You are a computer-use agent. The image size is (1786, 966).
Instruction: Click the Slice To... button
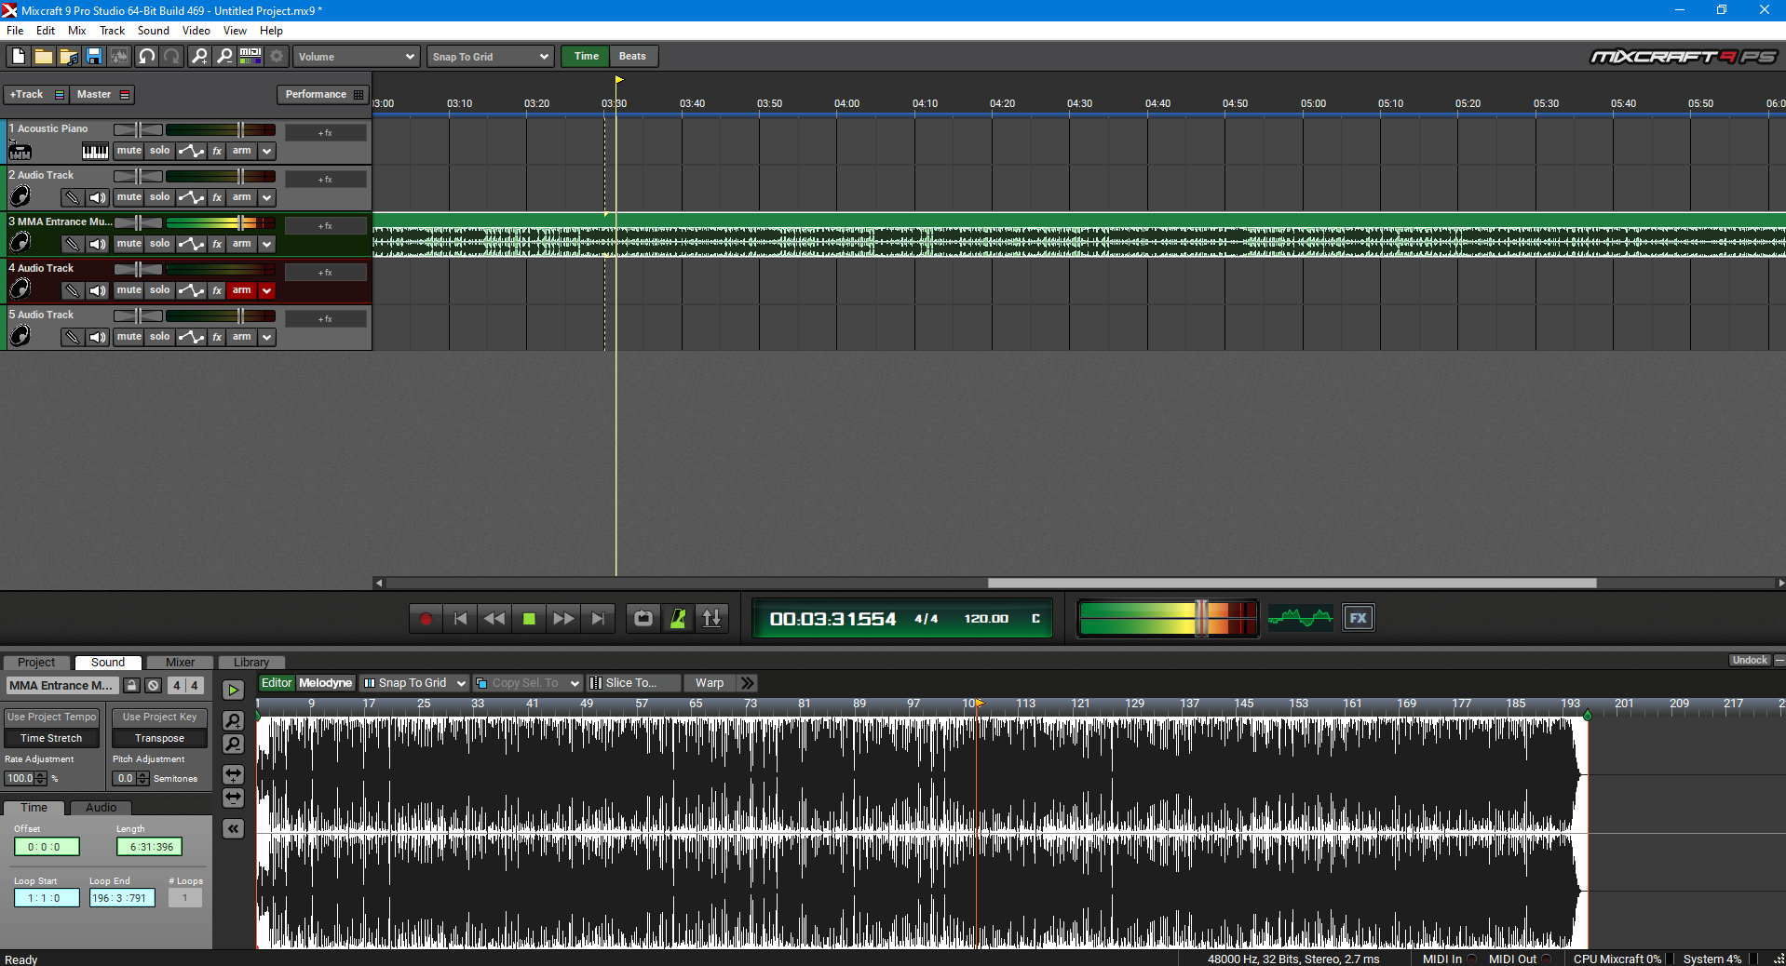[x=633, y=683]
